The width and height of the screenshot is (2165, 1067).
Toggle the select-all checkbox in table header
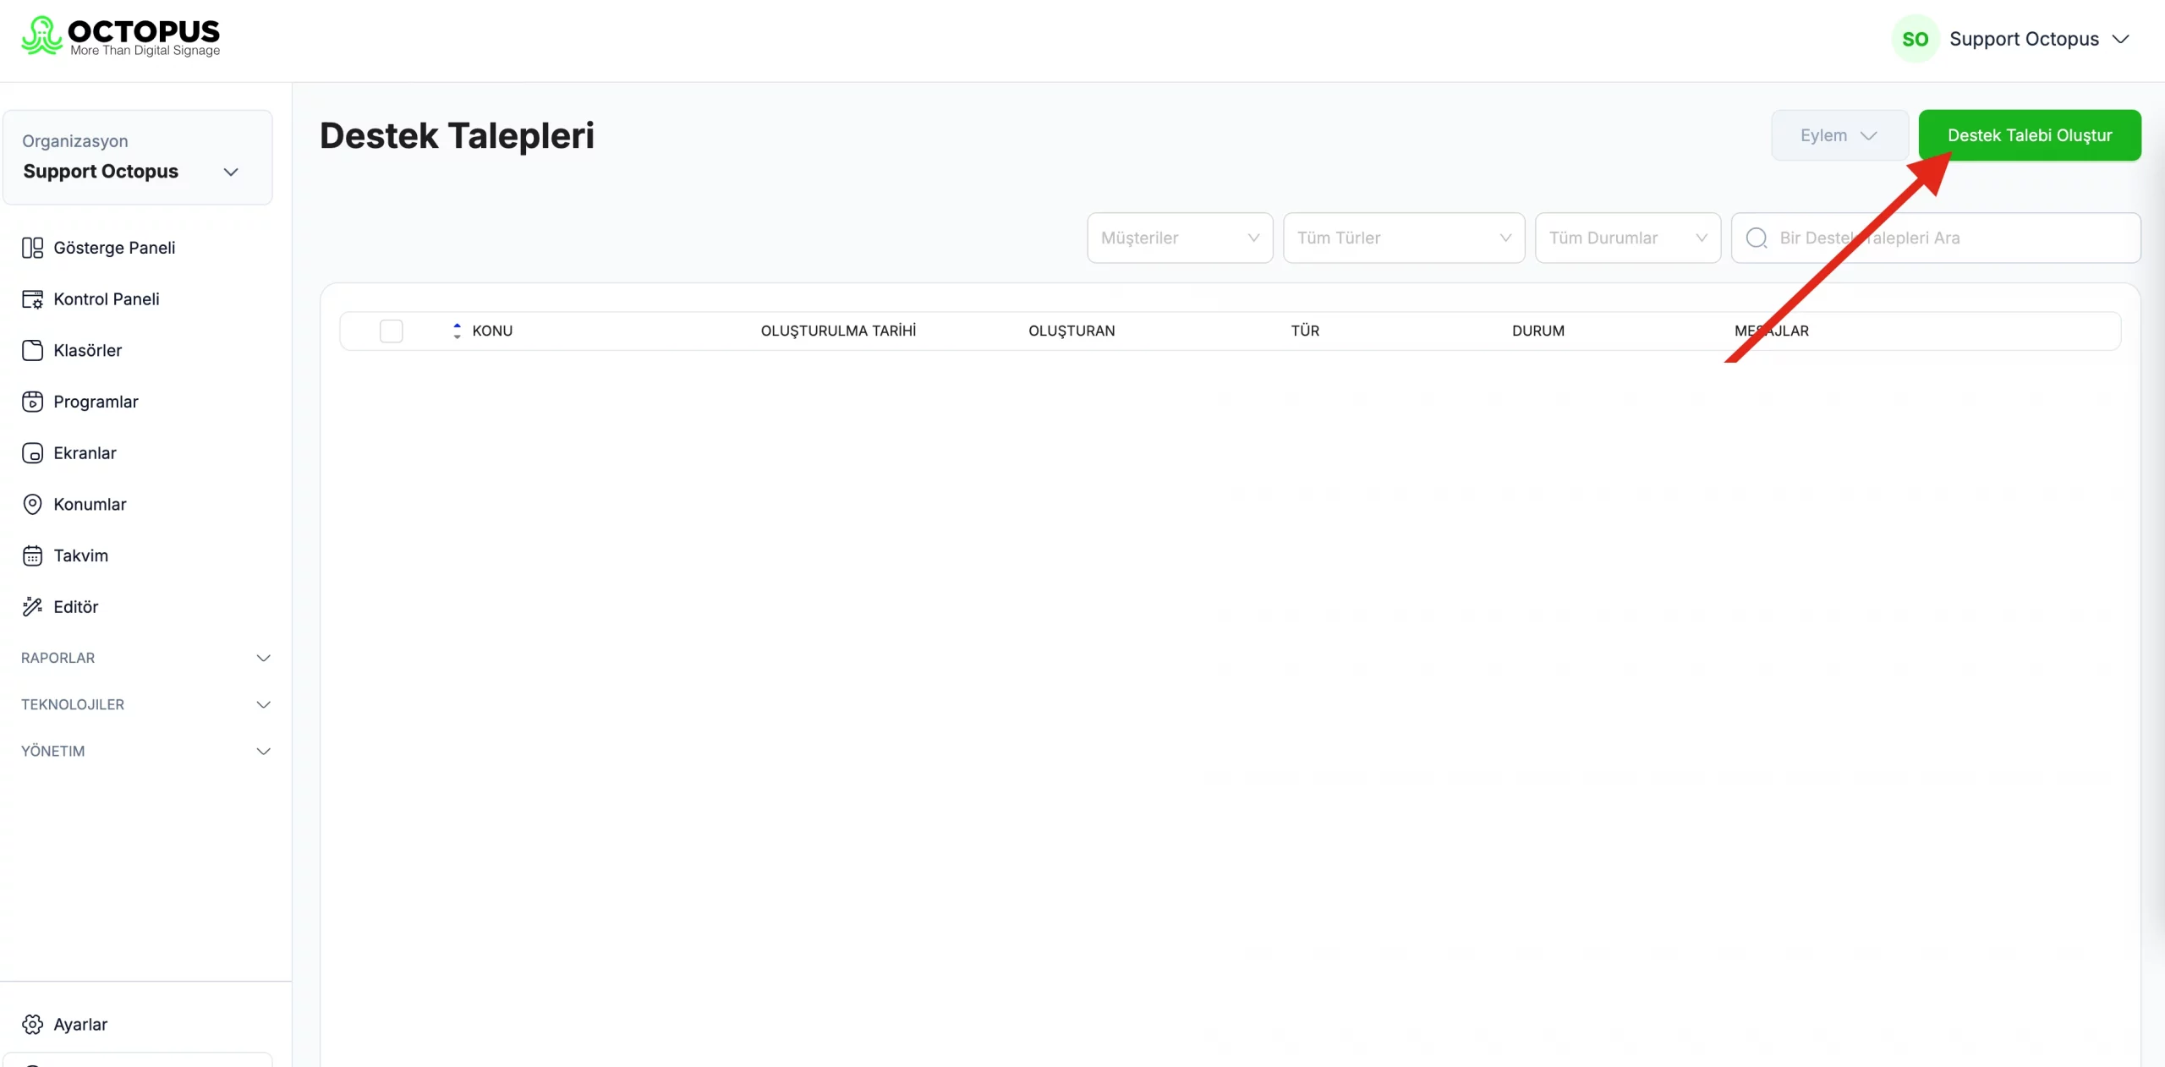392,331
